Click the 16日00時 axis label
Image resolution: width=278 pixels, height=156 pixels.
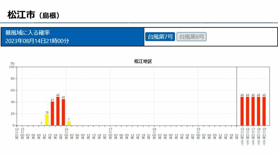[x=66, y=134]
